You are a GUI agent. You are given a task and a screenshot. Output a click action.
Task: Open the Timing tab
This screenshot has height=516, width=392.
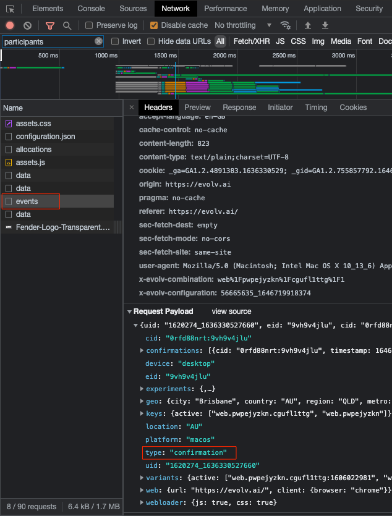316,108
